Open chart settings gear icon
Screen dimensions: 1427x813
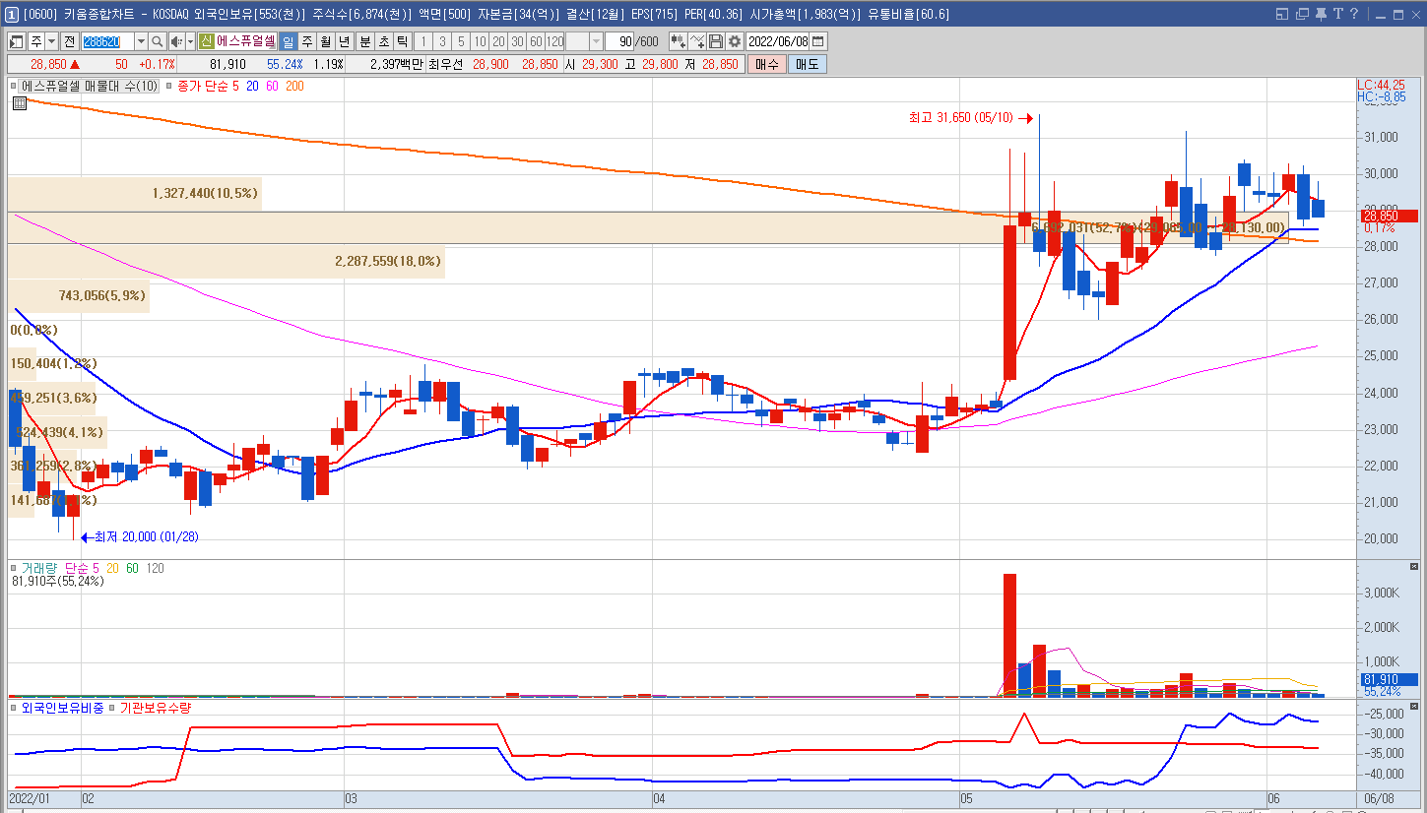pyautogui.click(x=735, y=41)
